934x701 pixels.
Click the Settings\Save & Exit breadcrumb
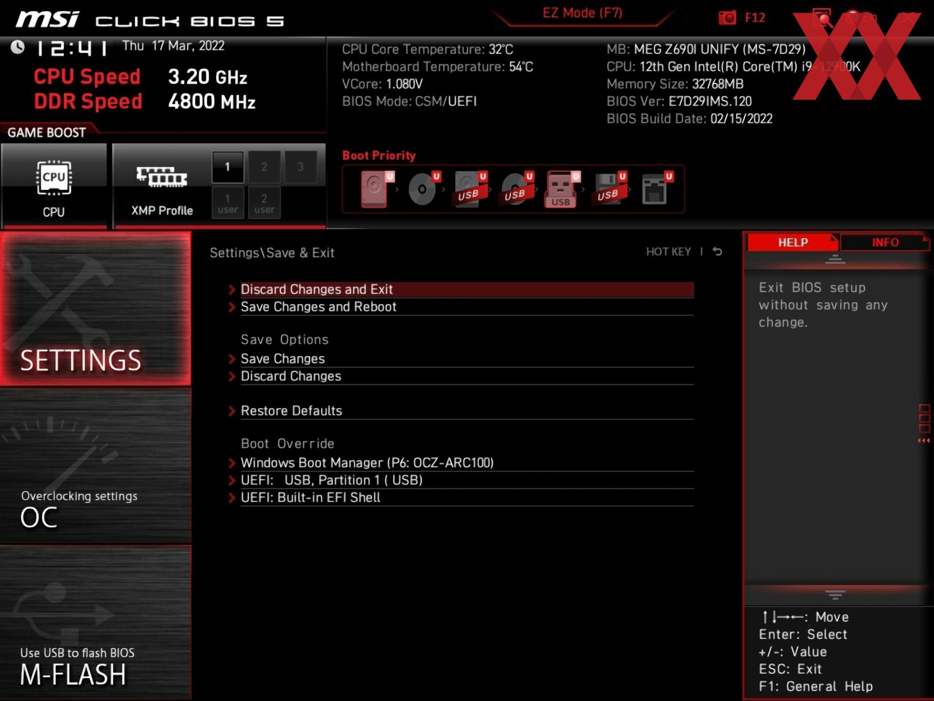pyautogui.click(x=272, y=253)
